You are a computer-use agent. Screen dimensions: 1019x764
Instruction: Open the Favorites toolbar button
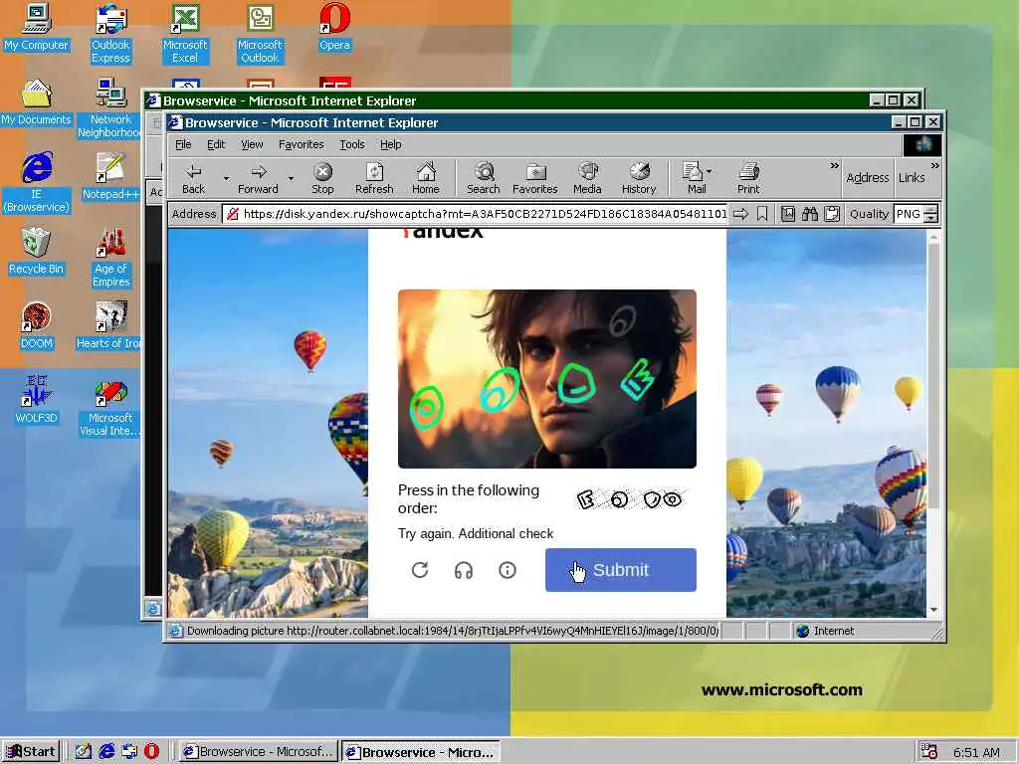[534, 178]
